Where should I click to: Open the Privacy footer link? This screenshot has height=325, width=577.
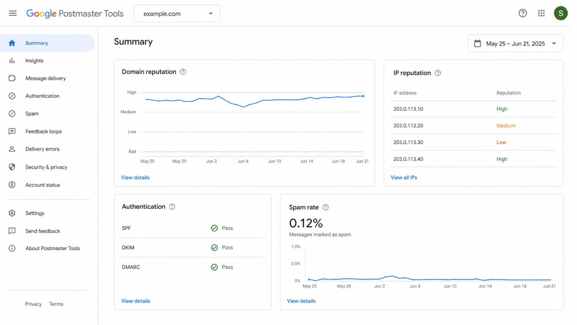tap(33, 304)
